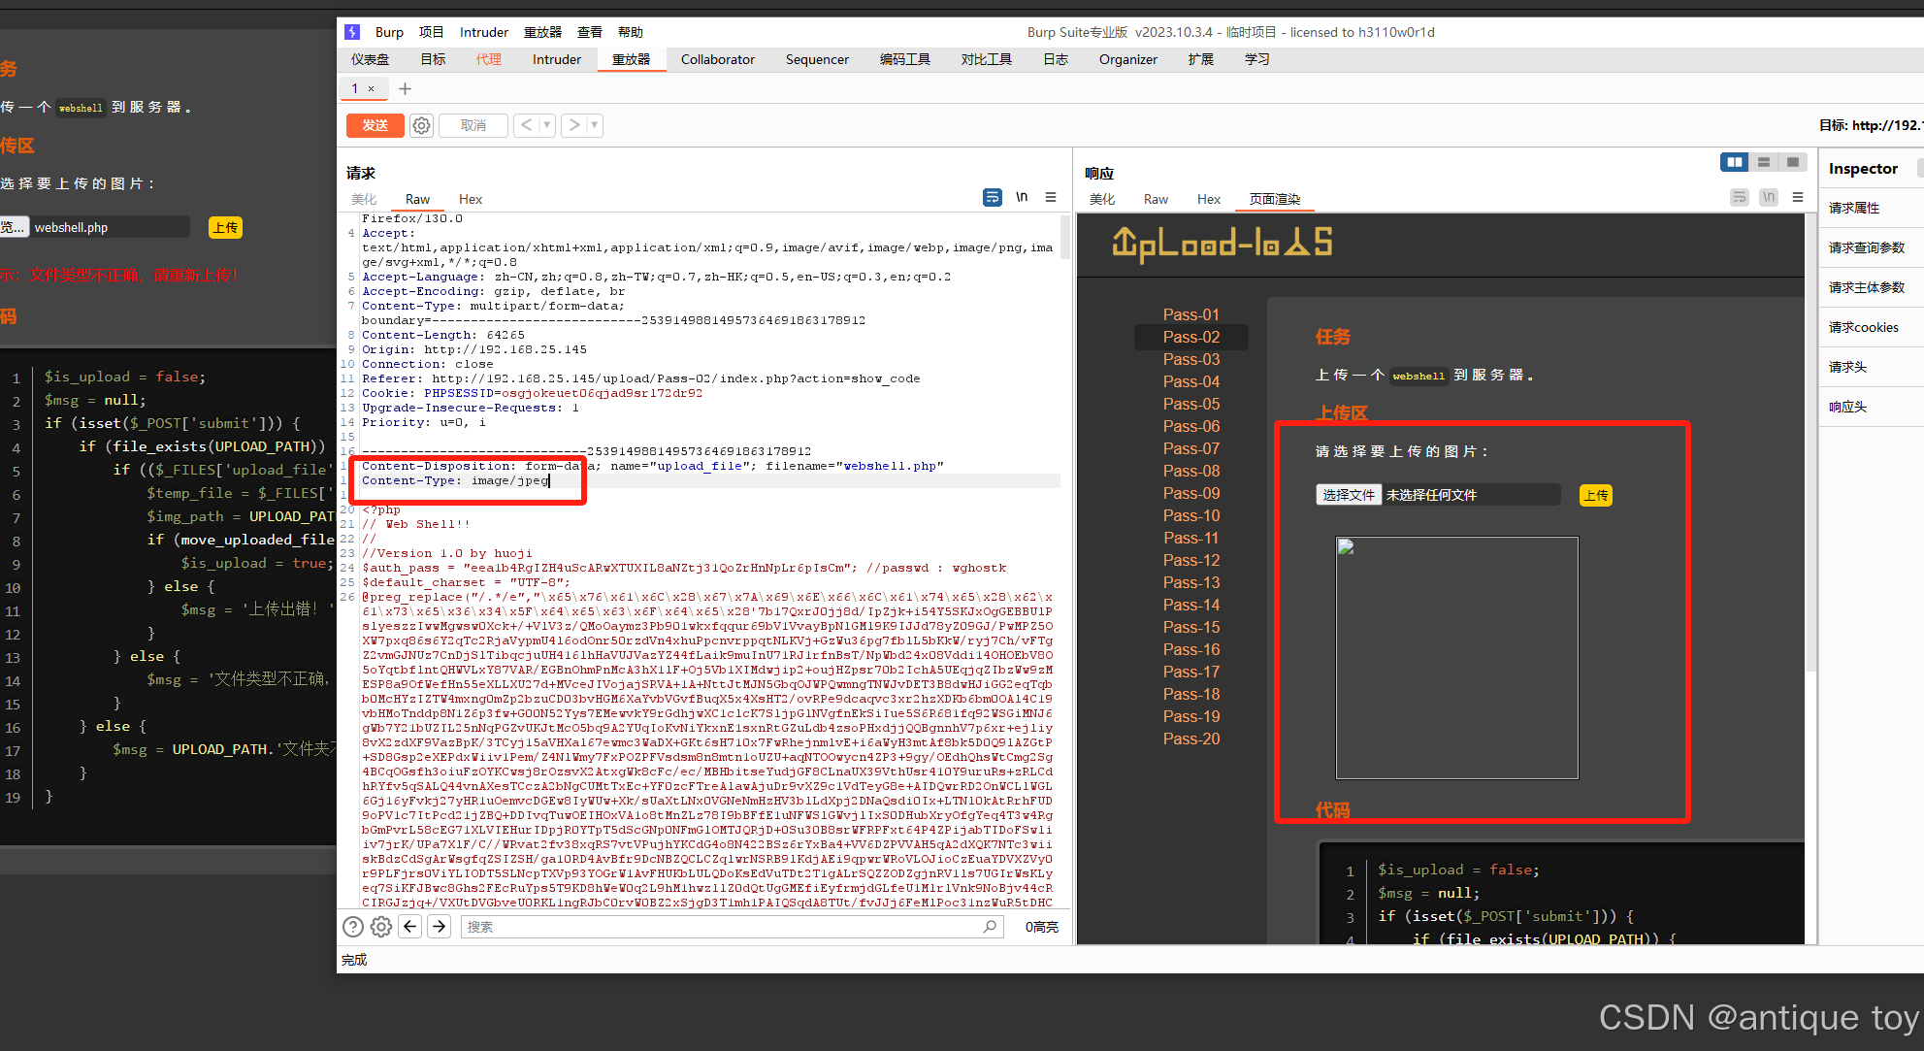Click search help question mark icon
This screenshot has height=1051, width=1924.
353,927
